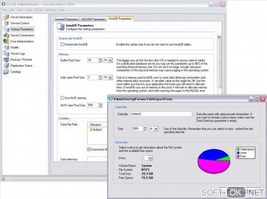The height and width of the screenshot is (199, 267).
Task: Toggle the Extend last file checkbox
Action: coord(89,149)
